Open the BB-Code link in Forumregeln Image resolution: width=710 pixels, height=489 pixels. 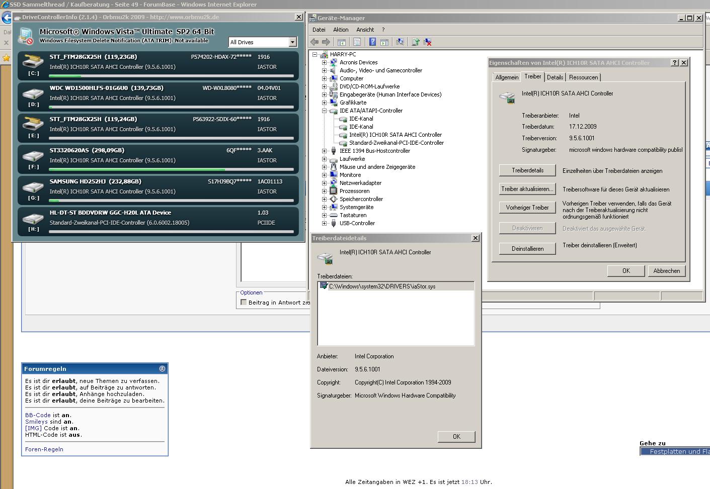[38, 415]
